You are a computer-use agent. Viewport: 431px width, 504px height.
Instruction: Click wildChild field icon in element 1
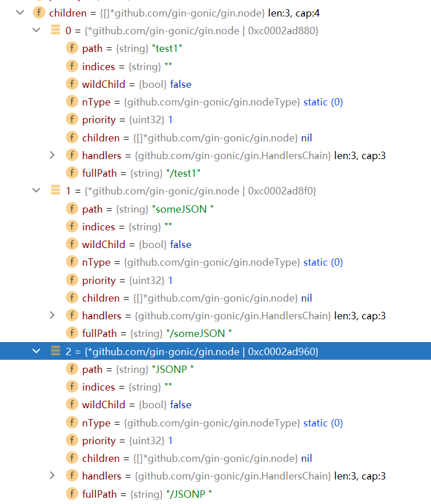72,244
